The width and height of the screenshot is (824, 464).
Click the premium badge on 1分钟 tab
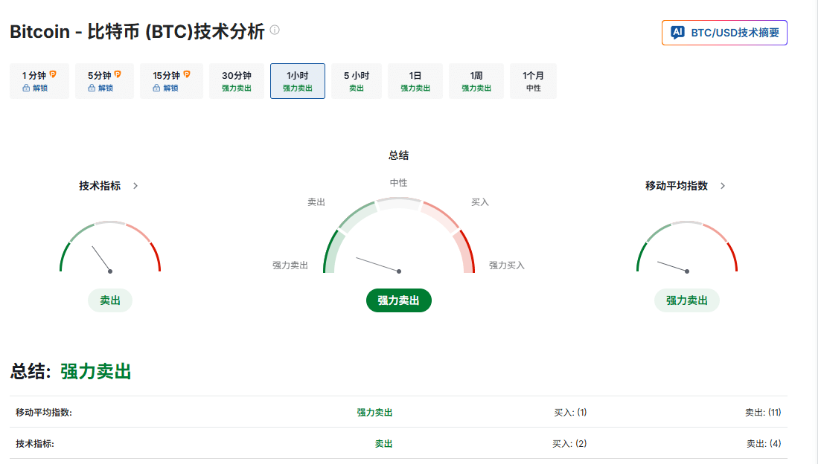(x=53, y=74)
